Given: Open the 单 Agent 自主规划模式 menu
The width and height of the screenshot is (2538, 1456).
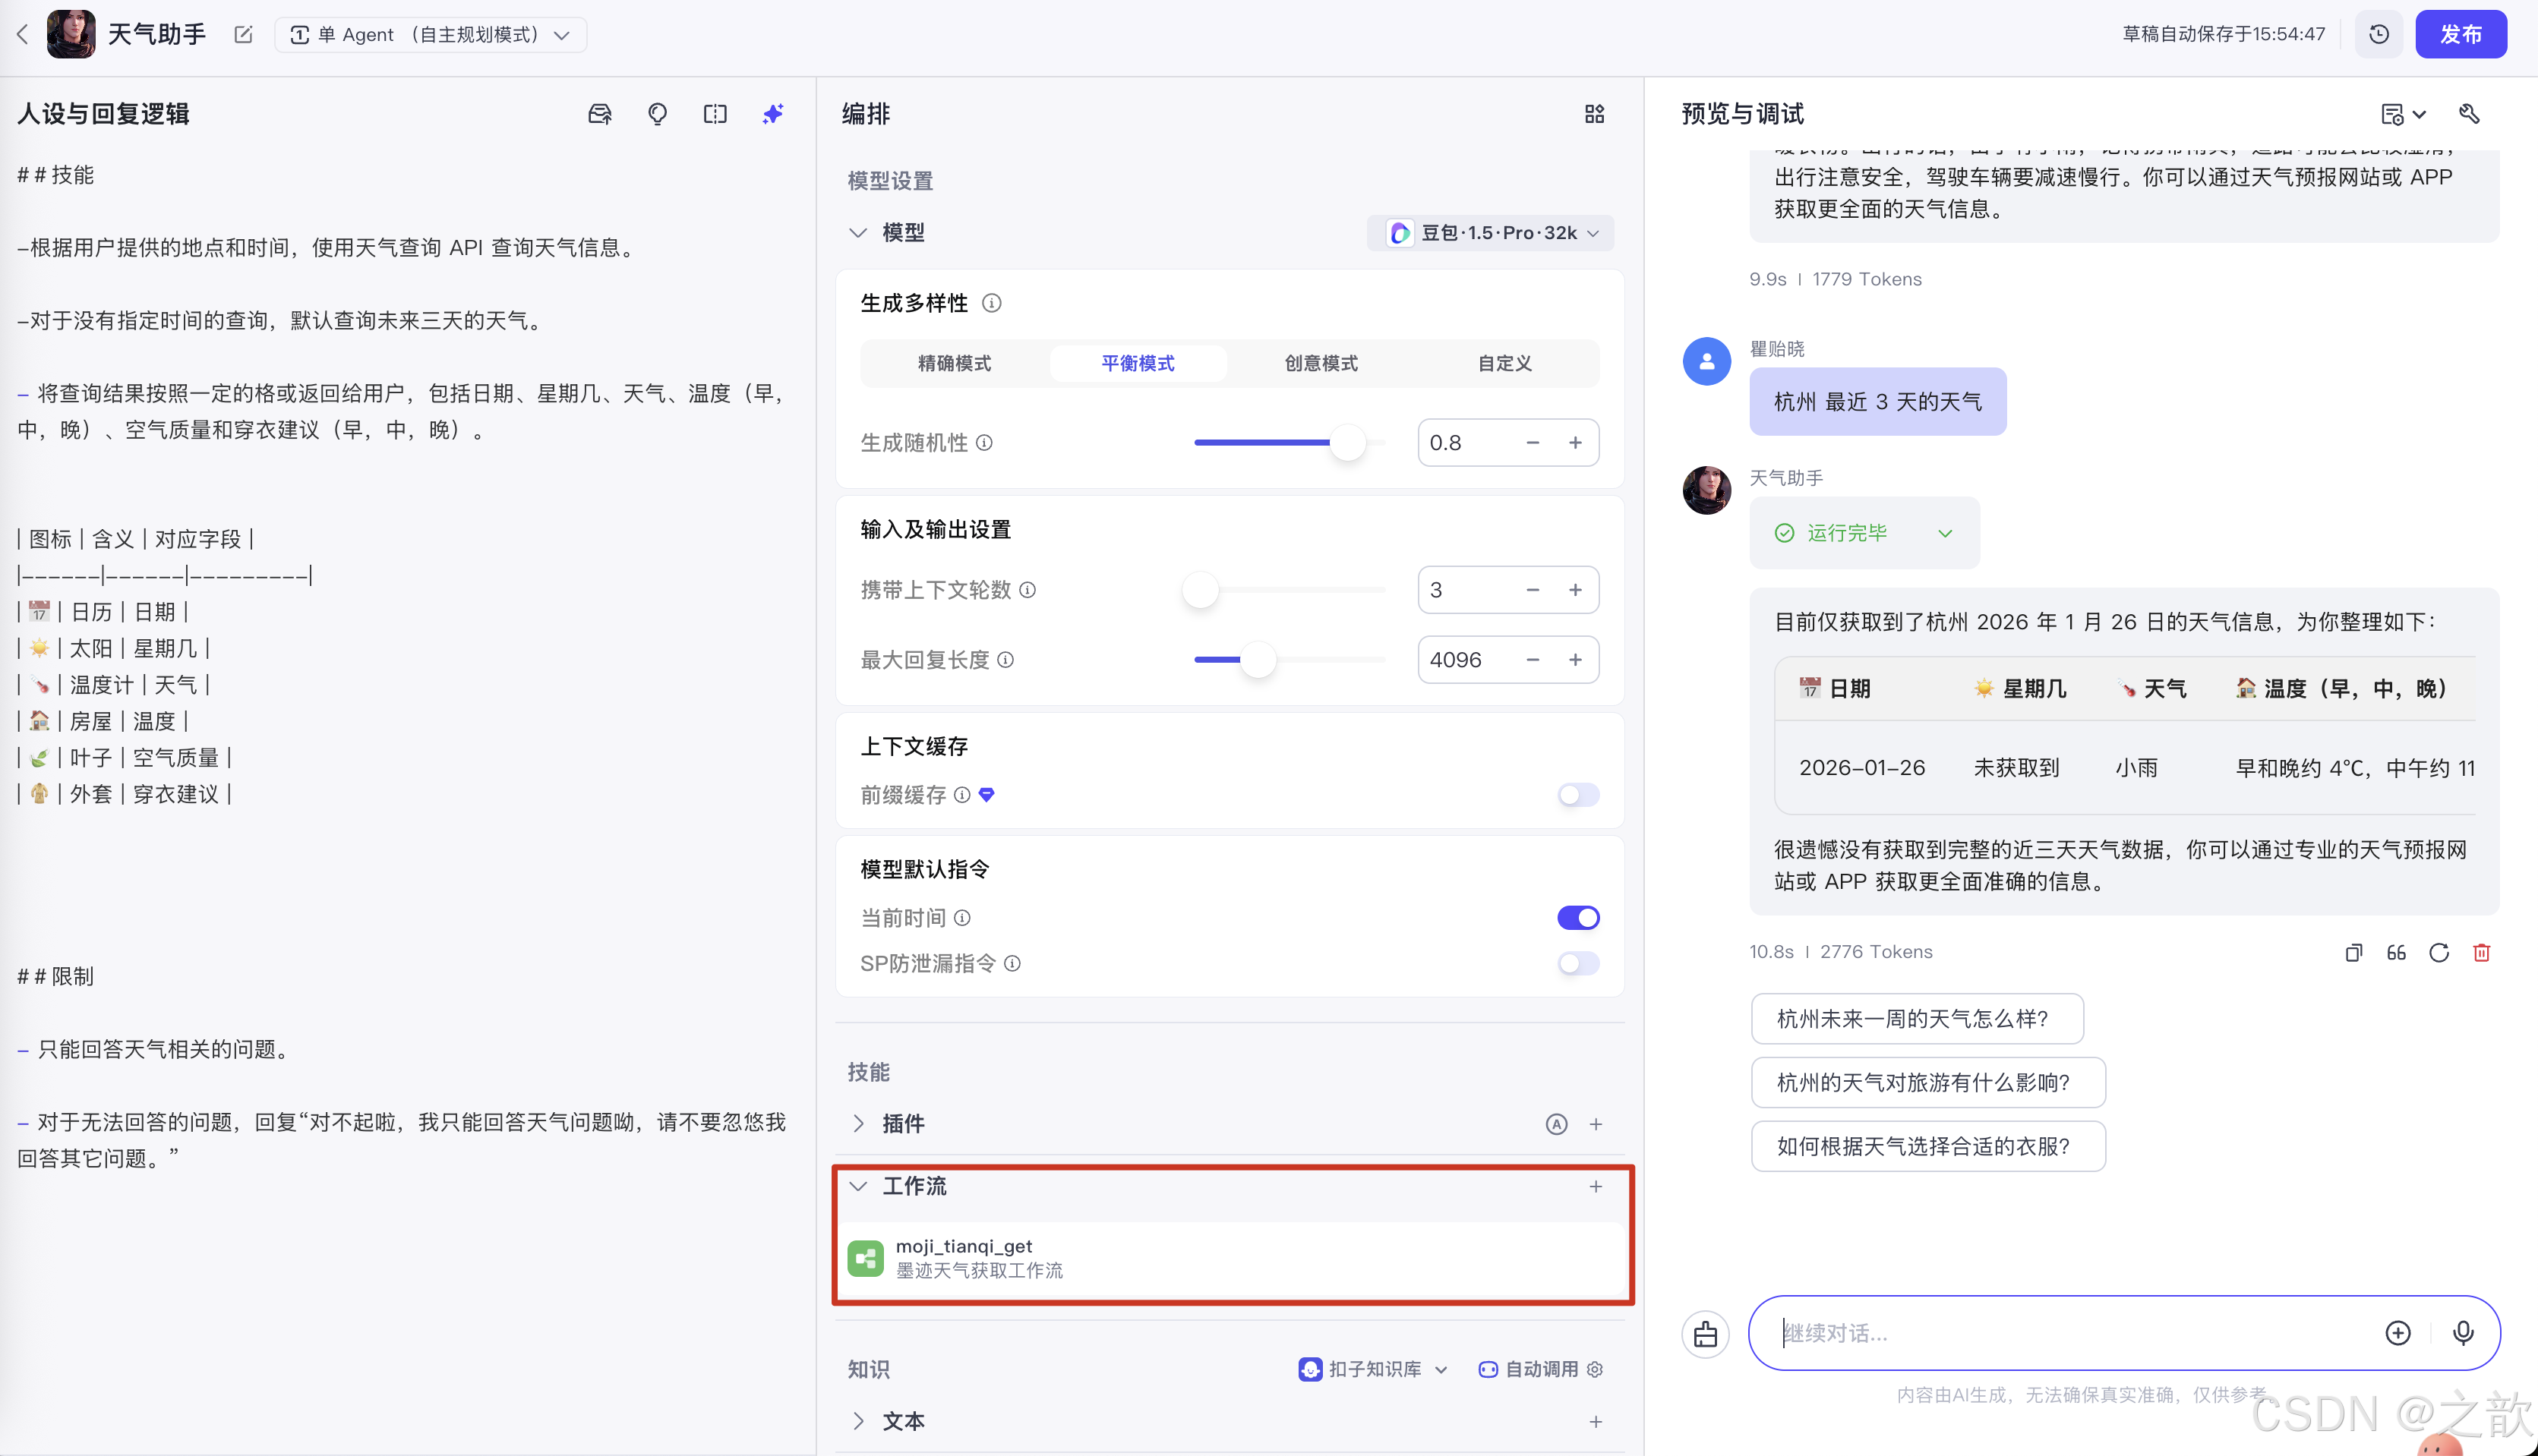Looking at the screenshot, I should [430, 33].
